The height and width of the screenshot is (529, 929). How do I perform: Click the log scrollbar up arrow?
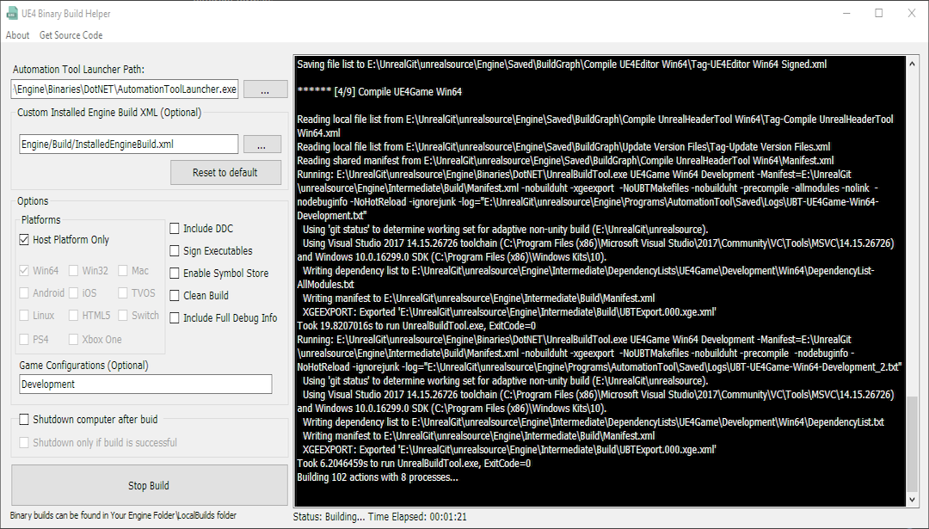[913, 64]
